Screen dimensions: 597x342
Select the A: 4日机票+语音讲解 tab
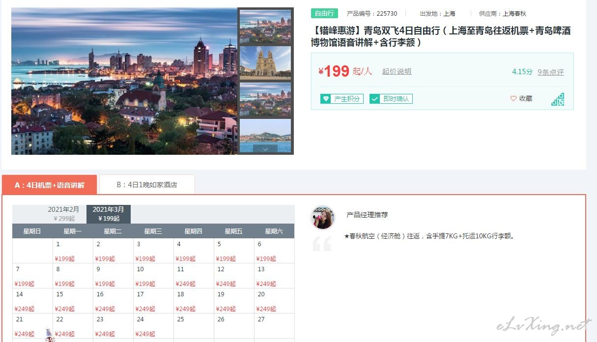[x=49, y=185]
